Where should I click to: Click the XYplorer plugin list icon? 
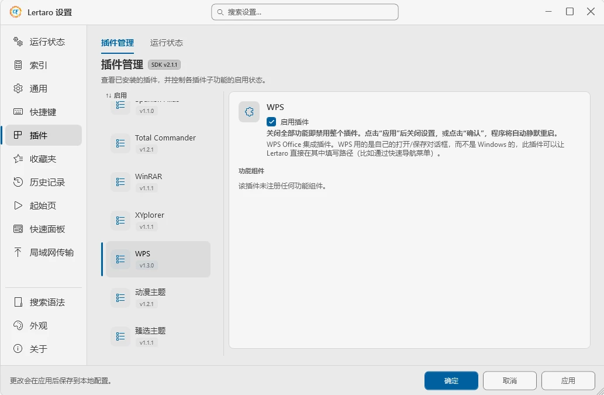[x=120, y=221]
